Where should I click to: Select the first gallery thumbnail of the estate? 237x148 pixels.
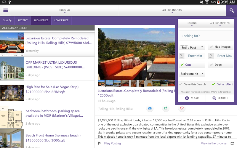coord(102,83)
